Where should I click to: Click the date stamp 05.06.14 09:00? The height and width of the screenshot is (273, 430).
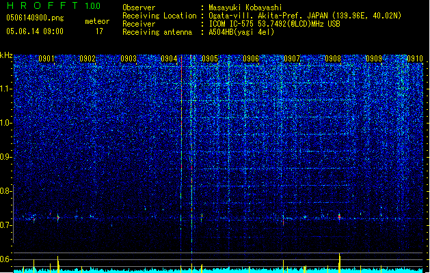click(35, 31)
